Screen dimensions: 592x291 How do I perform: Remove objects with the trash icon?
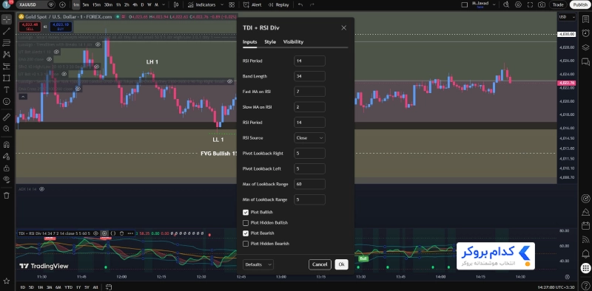(7, 195)
